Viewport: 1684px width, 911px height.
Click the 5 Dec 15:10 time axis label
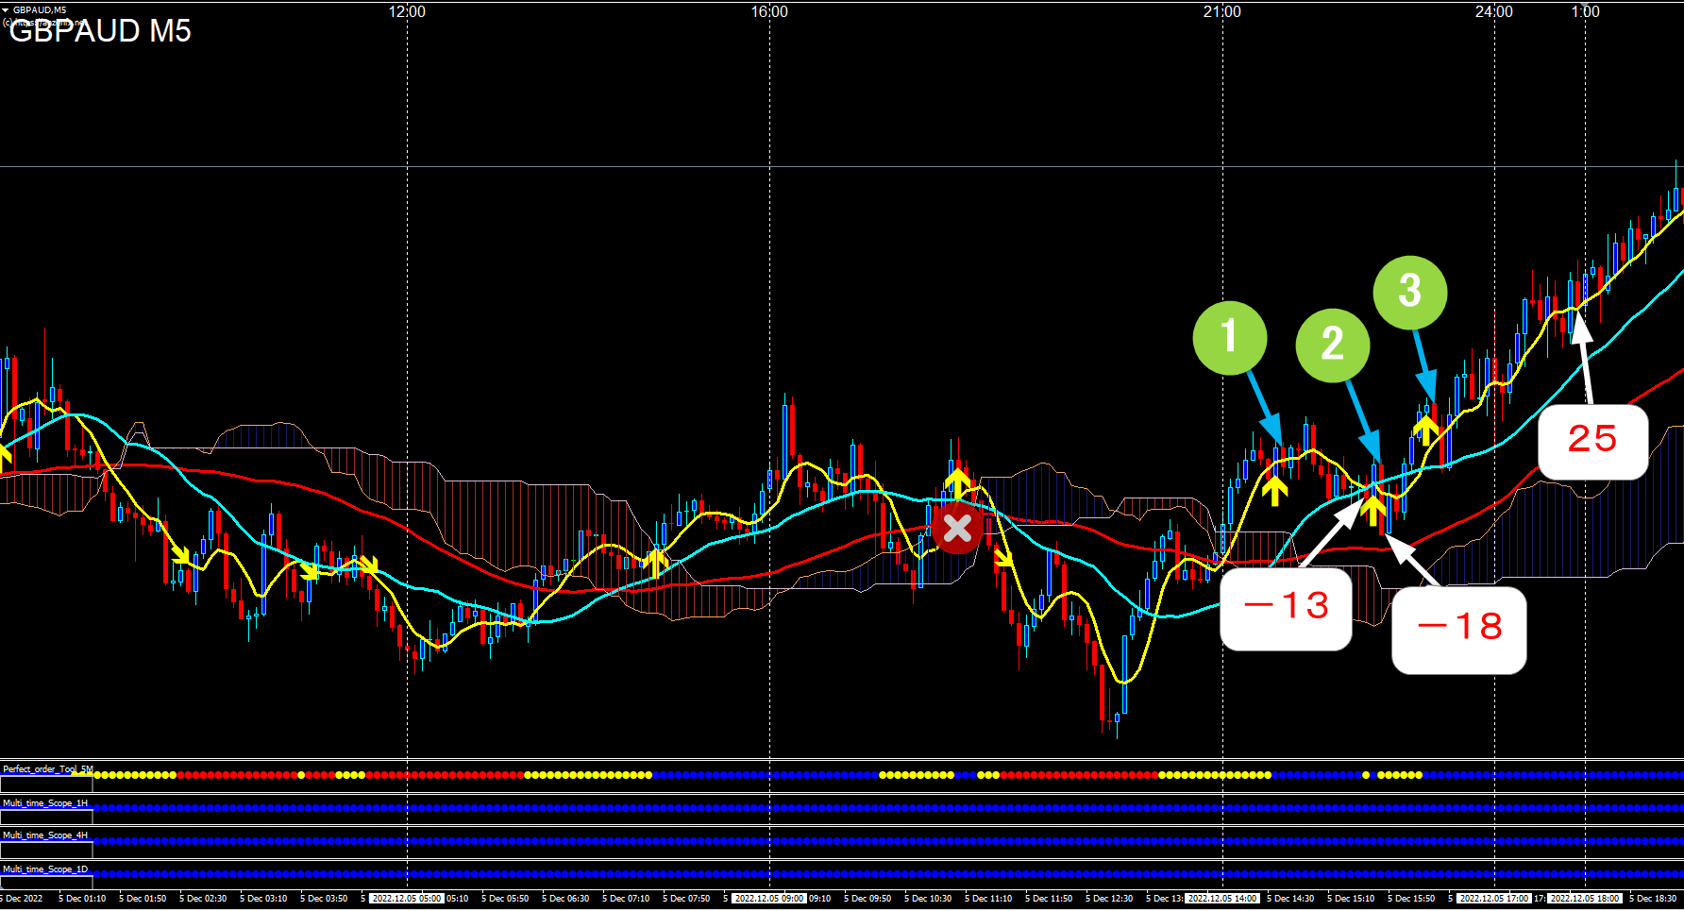click(1351, 899)
